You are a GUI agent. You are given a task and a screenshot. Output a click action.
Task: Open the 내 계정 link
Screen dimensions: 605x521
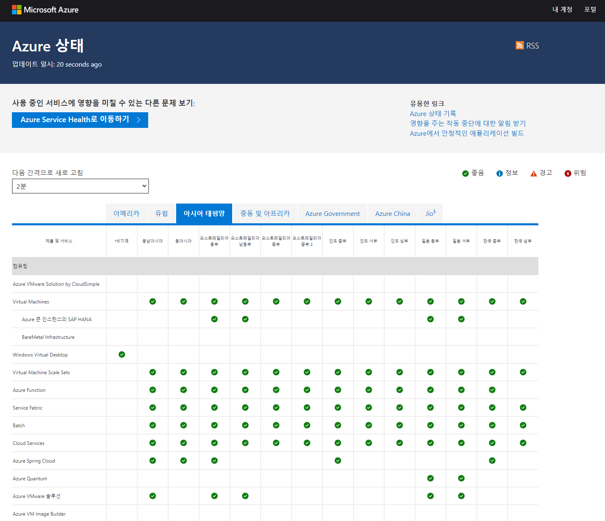pyautogui.click(x=562, y=9)
